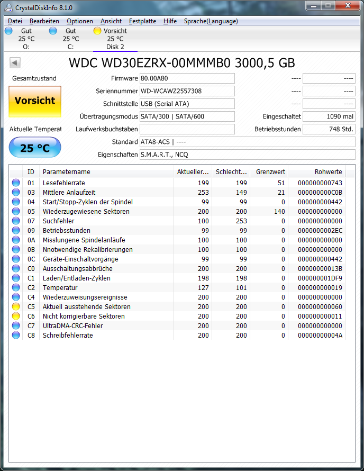The width and height of the screenshot is (364, 471).
Task: Click the status icon for Start/Stopp-Zyklen der Spindel
Action: point(16,202)
